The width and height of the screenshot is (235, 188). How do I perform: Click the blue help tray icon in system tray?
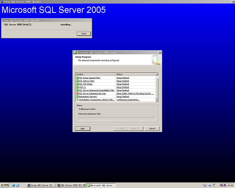click(x=210, y=185)
